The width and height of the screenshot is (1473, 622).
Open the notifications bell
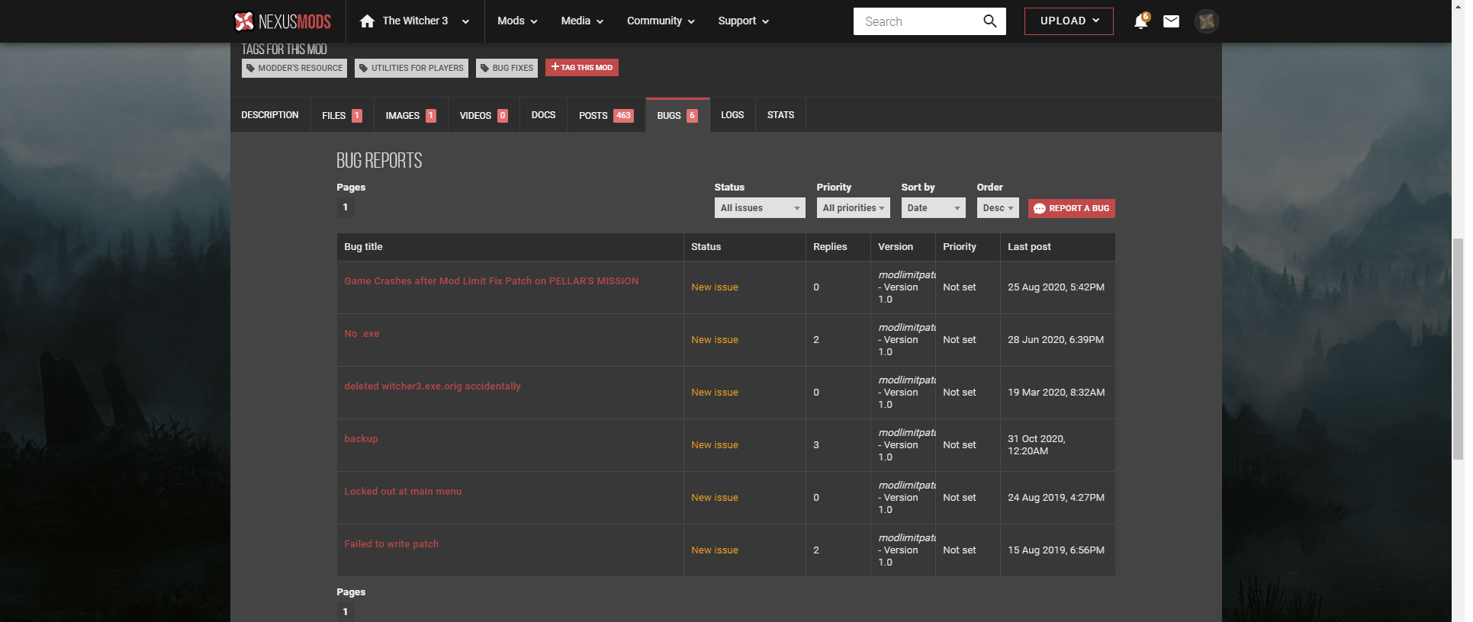tap(1140, 21)
